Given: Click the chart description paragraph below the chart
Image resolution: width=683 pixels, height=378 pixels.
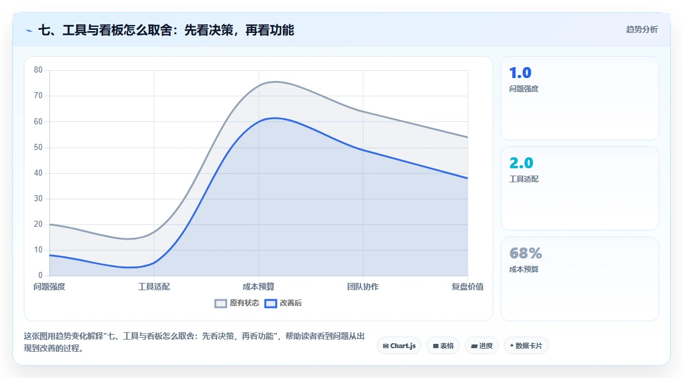Looking at the screenshot, I should click(x=195, y=342).
